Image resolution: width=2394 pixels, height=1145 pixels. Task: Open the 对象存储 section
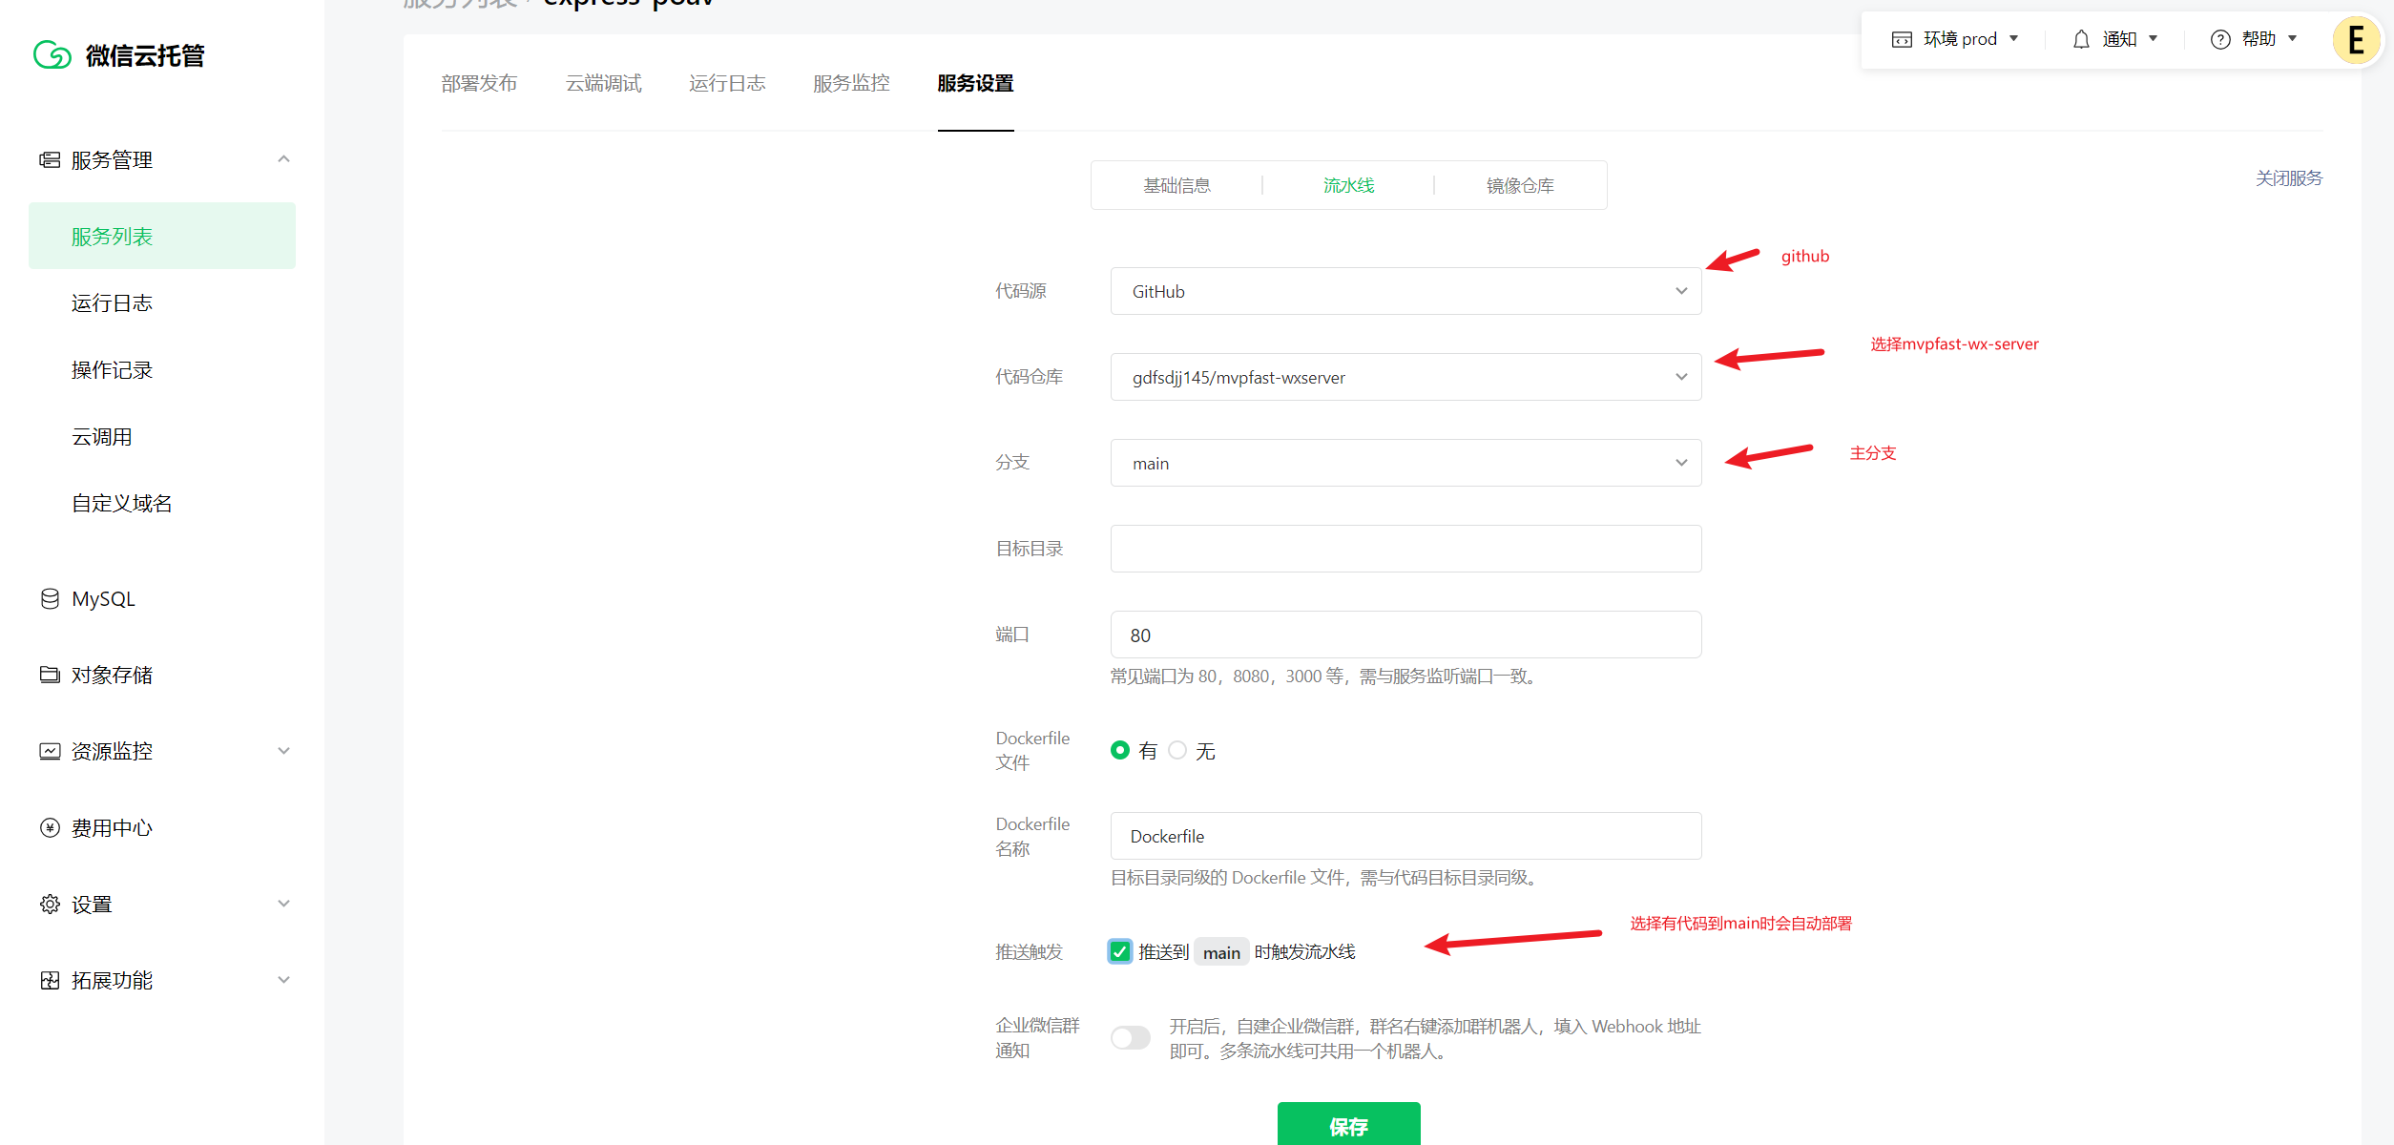click(112, 675)
